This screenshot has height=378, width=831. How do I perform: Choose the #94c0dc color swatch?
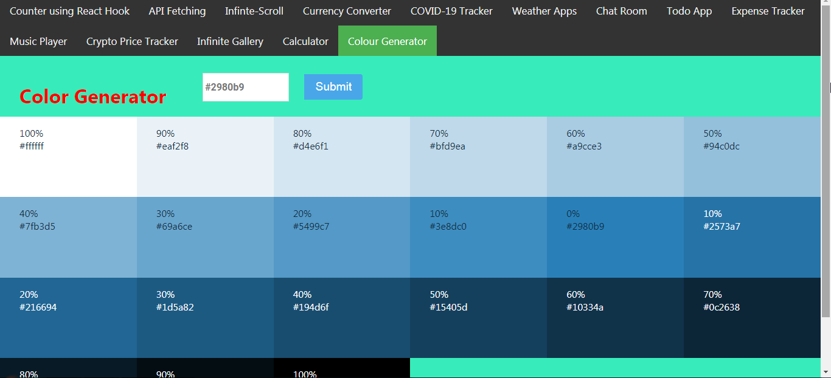click(752, 157)
